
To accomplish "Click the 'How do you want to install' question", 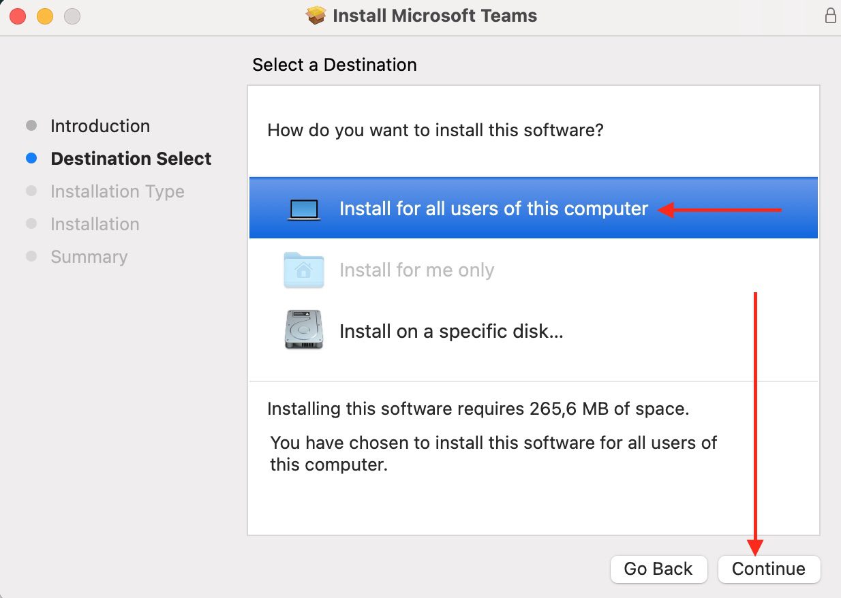I will pos(435,129).
